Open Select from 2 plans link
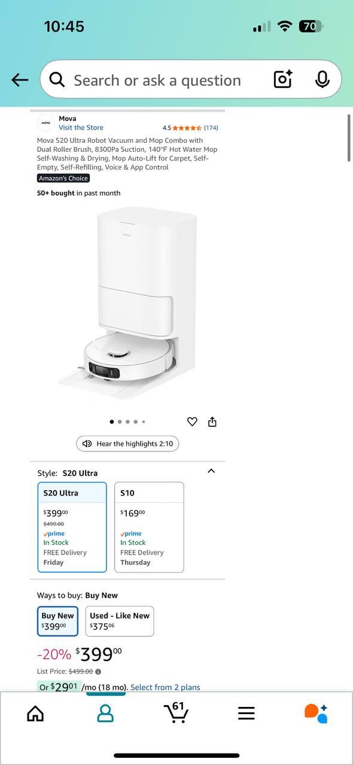This screenshot has height=765, width=353. tap(165, 687)
